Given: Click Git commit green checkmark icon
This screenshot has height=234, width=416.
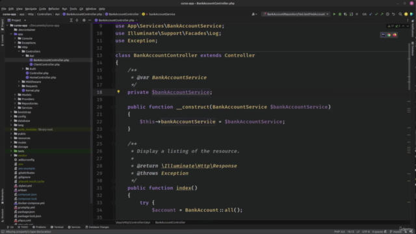Looking at the screenshot, I should click(x=376, y=14).
